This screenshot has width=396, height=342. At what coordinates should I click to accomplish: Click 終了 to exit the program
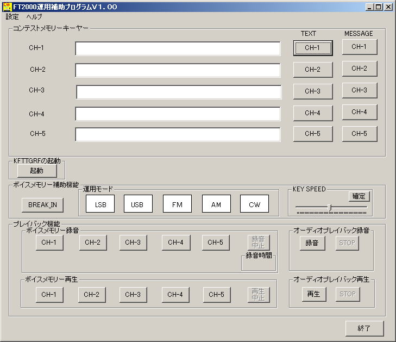[x=364, y=328]
